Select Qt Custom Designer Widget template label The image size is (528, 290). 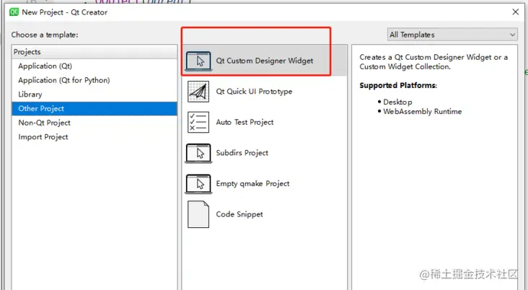pyautogui.click(x=264, y=61)
